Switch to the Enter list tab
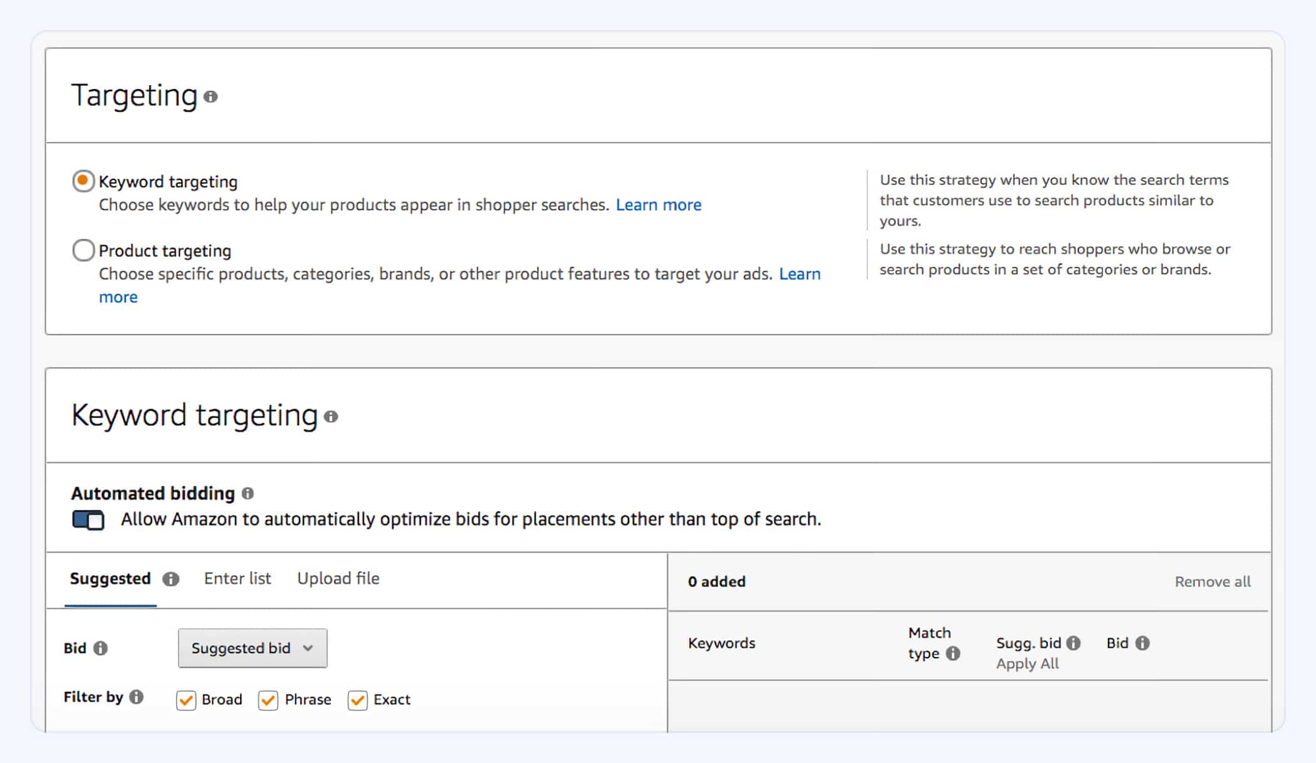Viewport: 1316px width, 763px height. 238,578
